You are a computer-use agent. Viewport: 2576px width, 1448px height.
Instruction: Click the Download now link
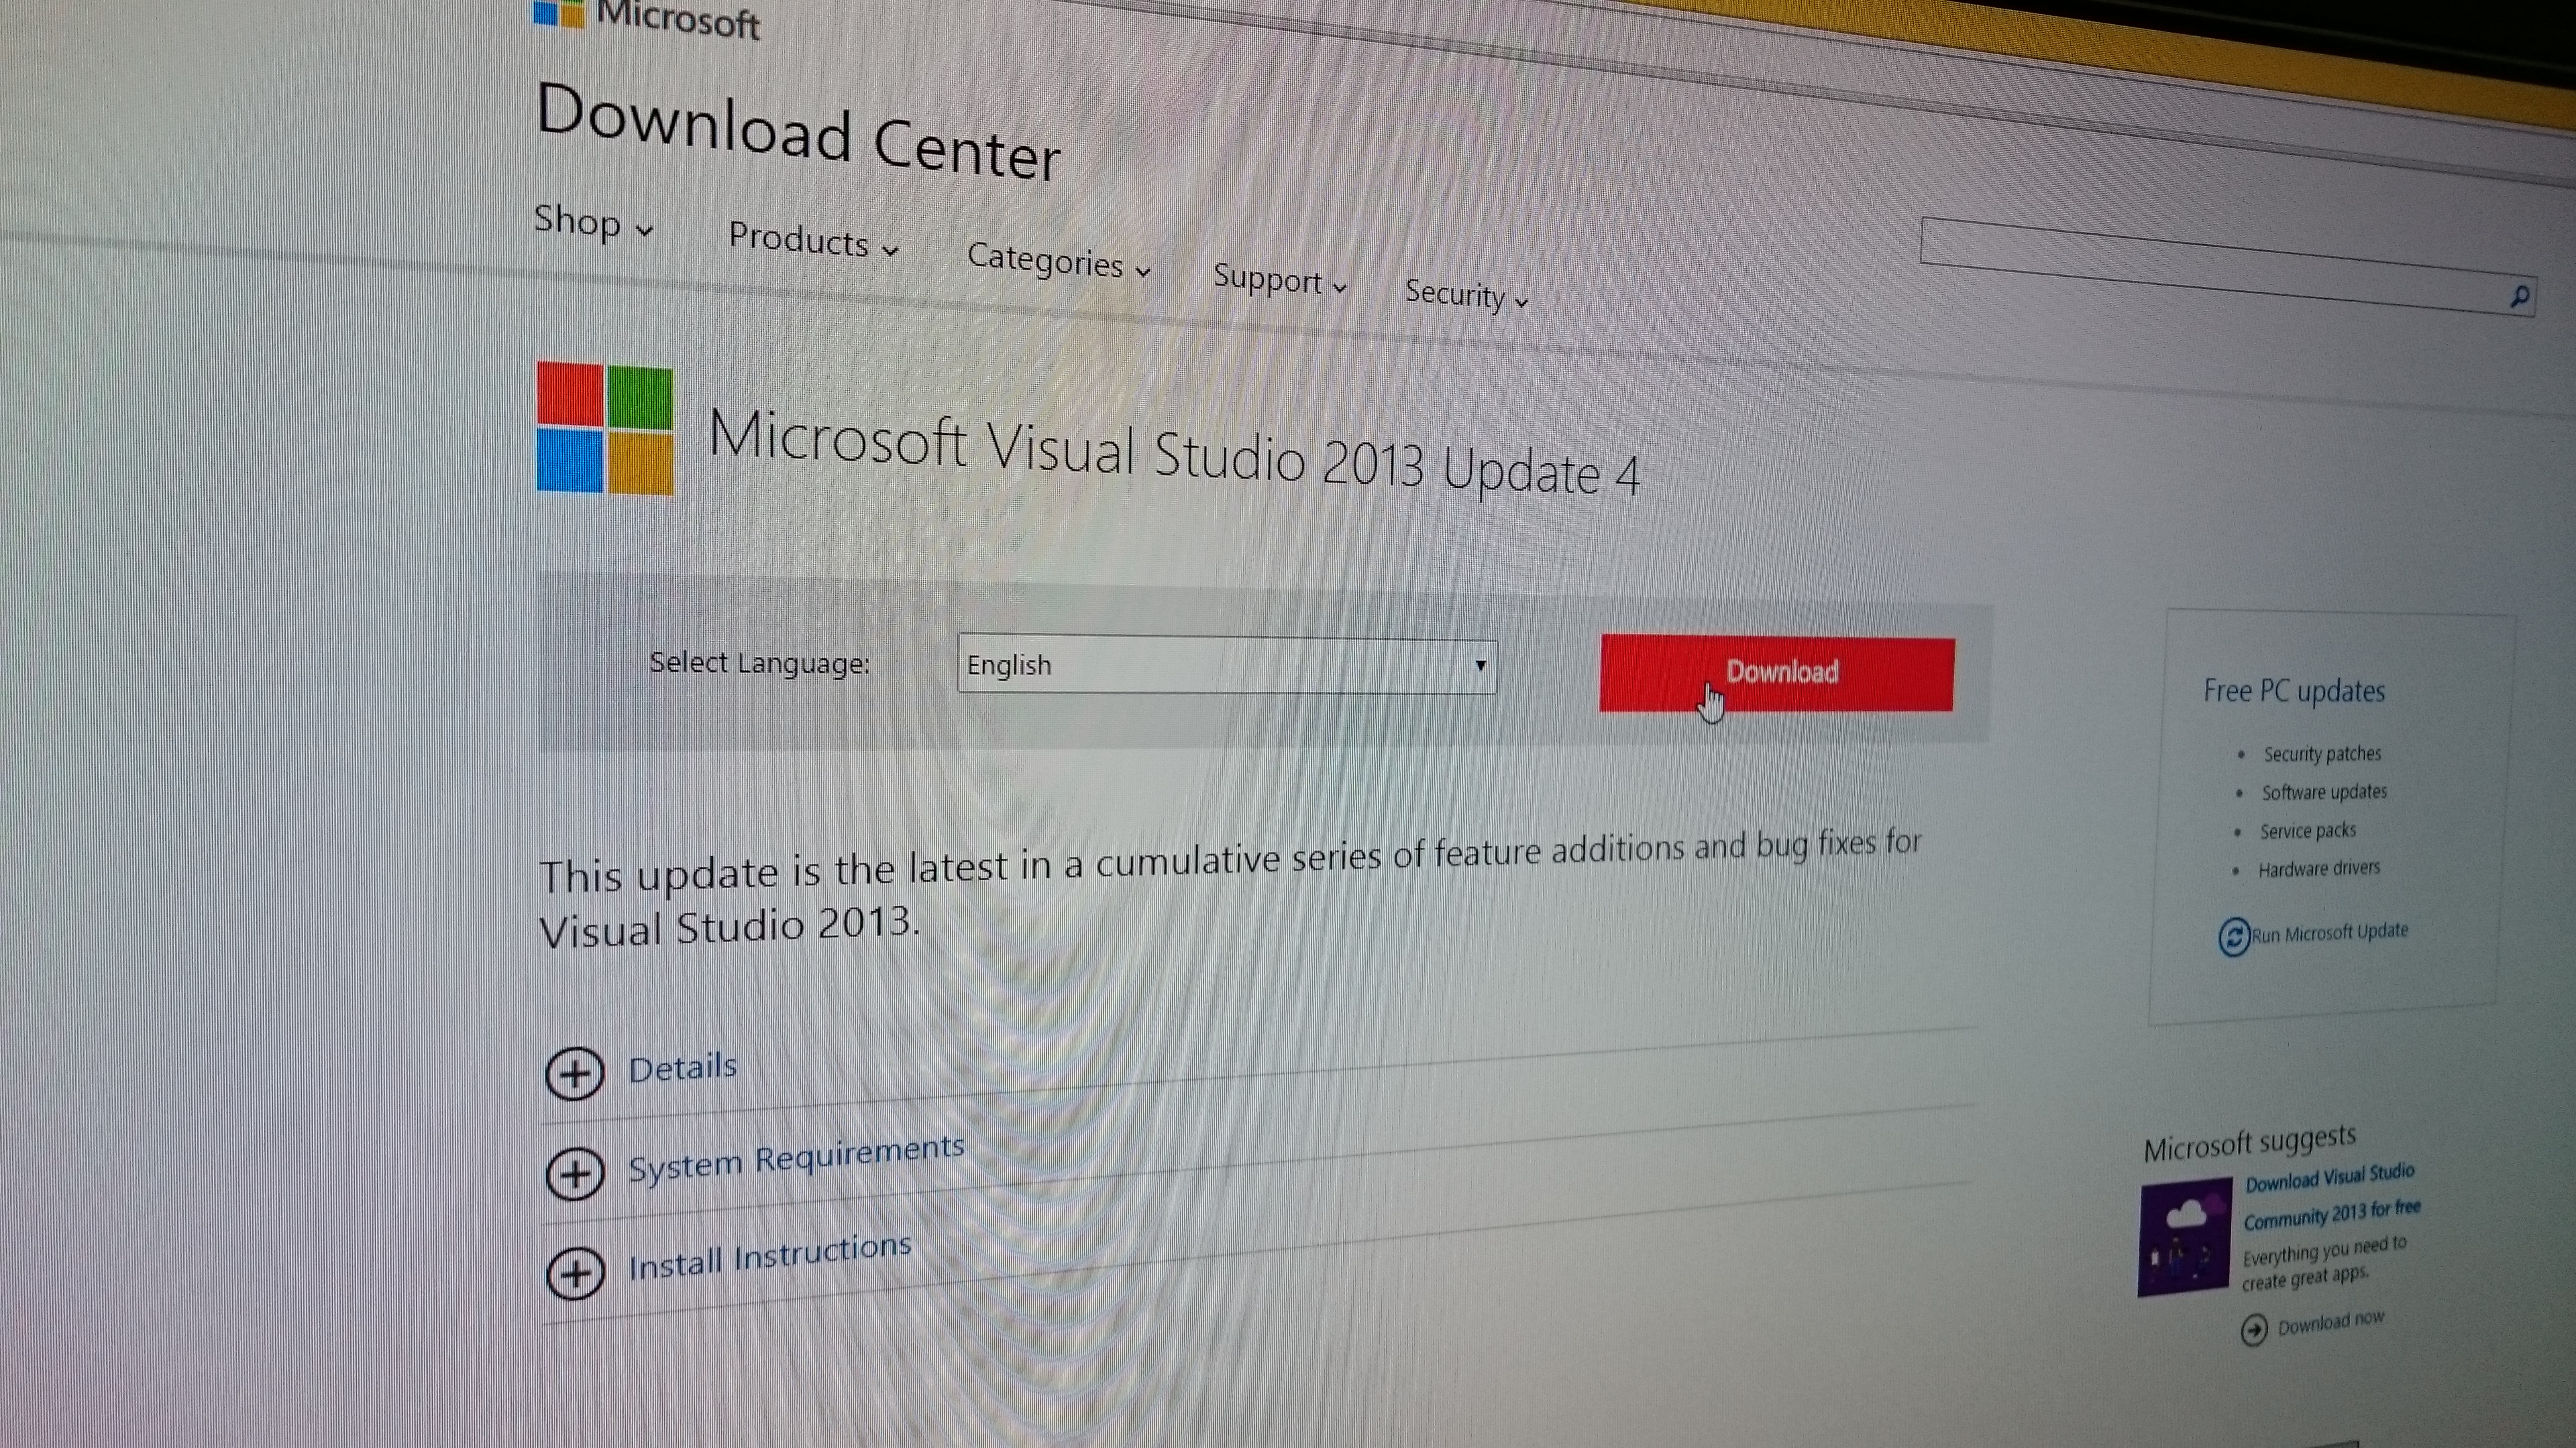coord(2331,1323)
